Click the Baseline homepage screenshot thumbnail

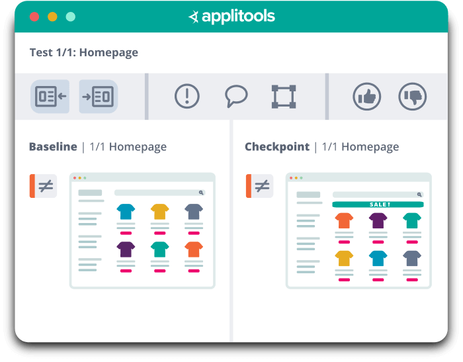pyautogui.click(x=142, y=230)
